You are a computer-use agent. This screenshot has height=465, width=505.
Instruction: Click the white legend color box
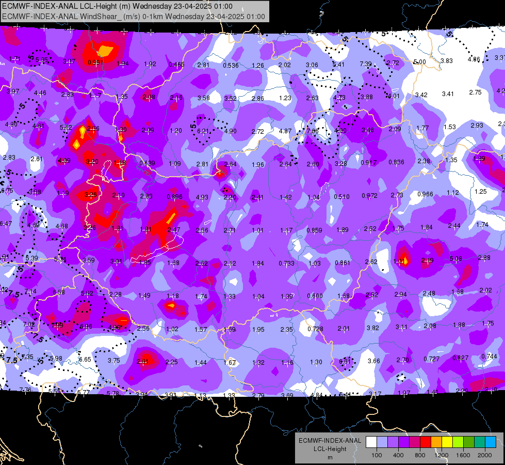pyautogui.click(x=371, y=442)
